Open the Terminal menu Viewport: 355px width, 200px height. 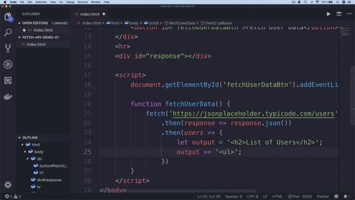coord(83,2)
